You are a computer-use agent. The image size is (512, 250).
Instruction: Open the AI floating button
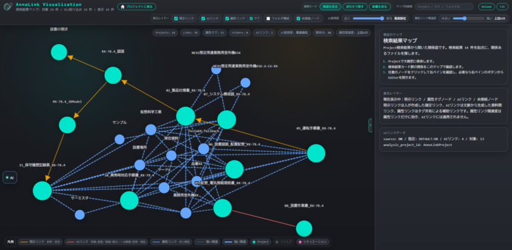pyautogui.click(x=10, y=177)
